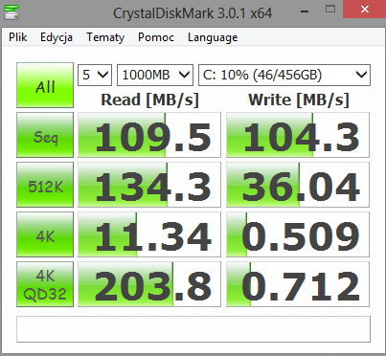Open the Plik menu
The width and height of the screenshot is (386, 356).
18,37
